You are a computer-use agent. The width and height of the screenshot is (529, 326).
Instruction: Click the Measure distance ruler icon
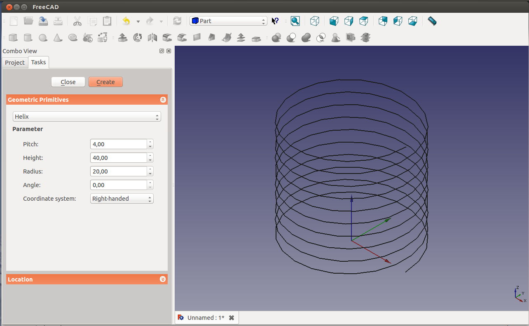click(x=432, y=21)
